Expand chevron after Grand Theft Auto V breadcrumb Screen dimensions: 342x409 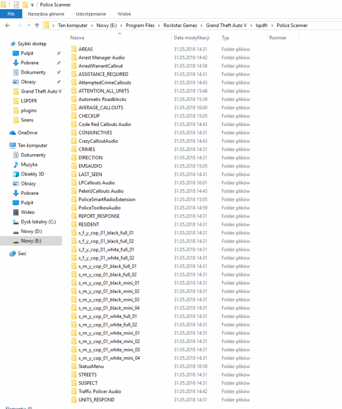tap(251, 26)
